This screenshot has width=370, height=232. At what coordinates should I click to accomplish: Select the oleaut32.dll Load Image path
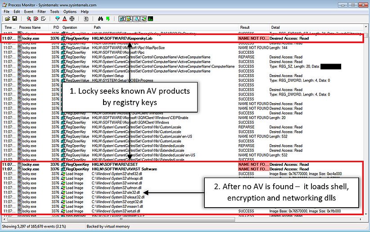[x=118, y=197]
